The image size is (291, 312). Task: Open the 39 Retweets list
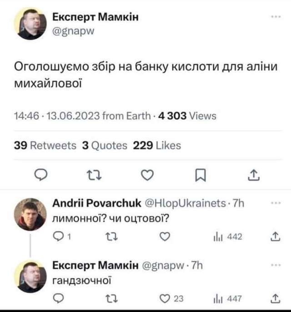tap(45, 145)
